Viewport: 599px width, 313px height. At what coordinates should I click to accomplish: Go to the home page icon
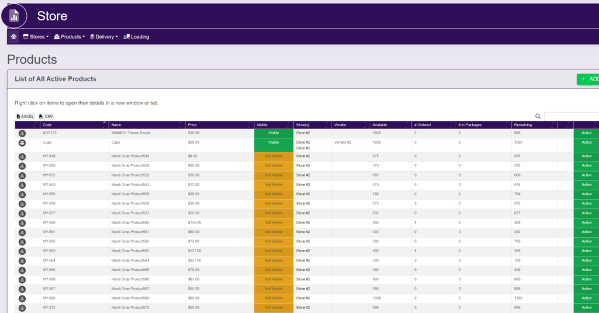[13, 37]
